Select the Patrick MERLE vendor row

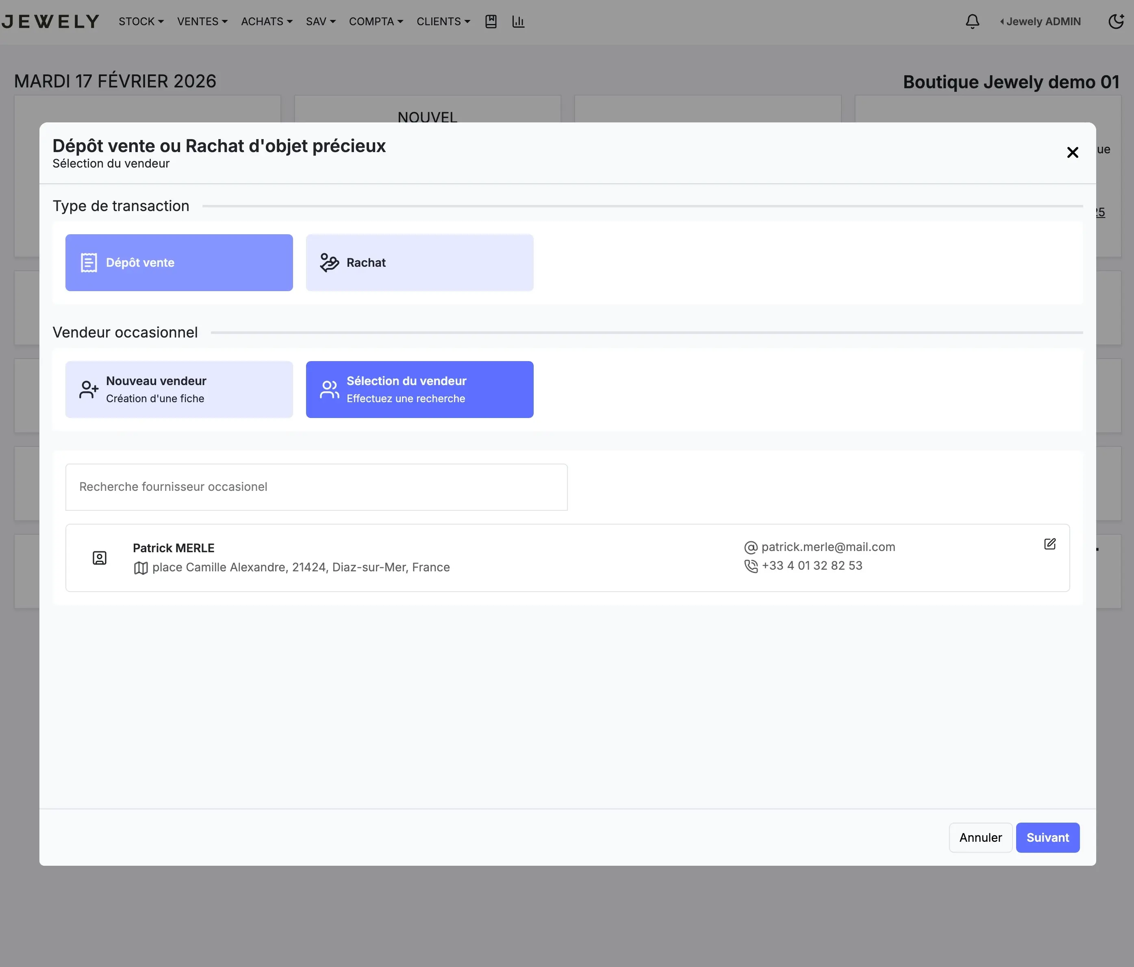coord(567,558)
